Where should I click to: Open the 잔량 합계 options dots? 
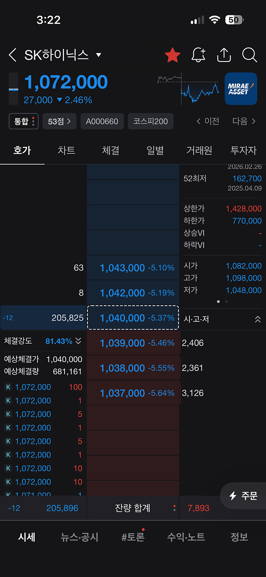pos(175,508)
